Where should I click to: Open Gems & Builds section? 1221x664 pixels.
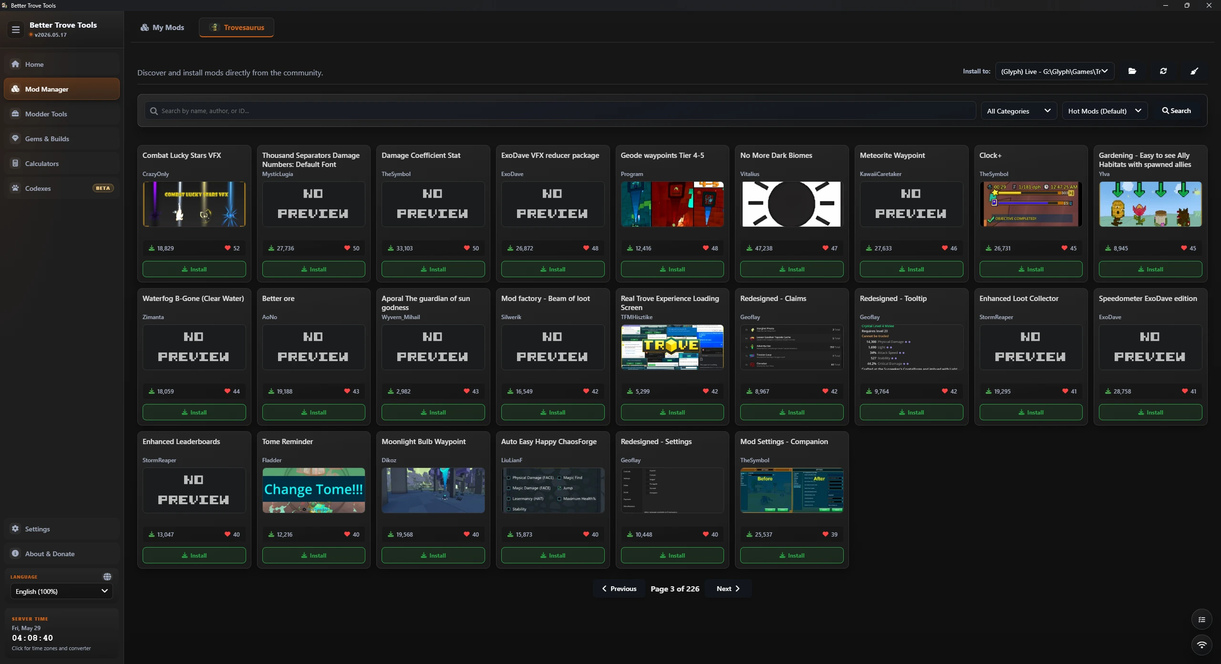tap(62, 138)
